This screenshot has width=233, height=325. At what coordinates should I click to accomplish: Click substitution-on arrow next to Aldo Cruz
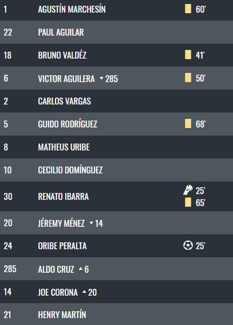(81, 269)
